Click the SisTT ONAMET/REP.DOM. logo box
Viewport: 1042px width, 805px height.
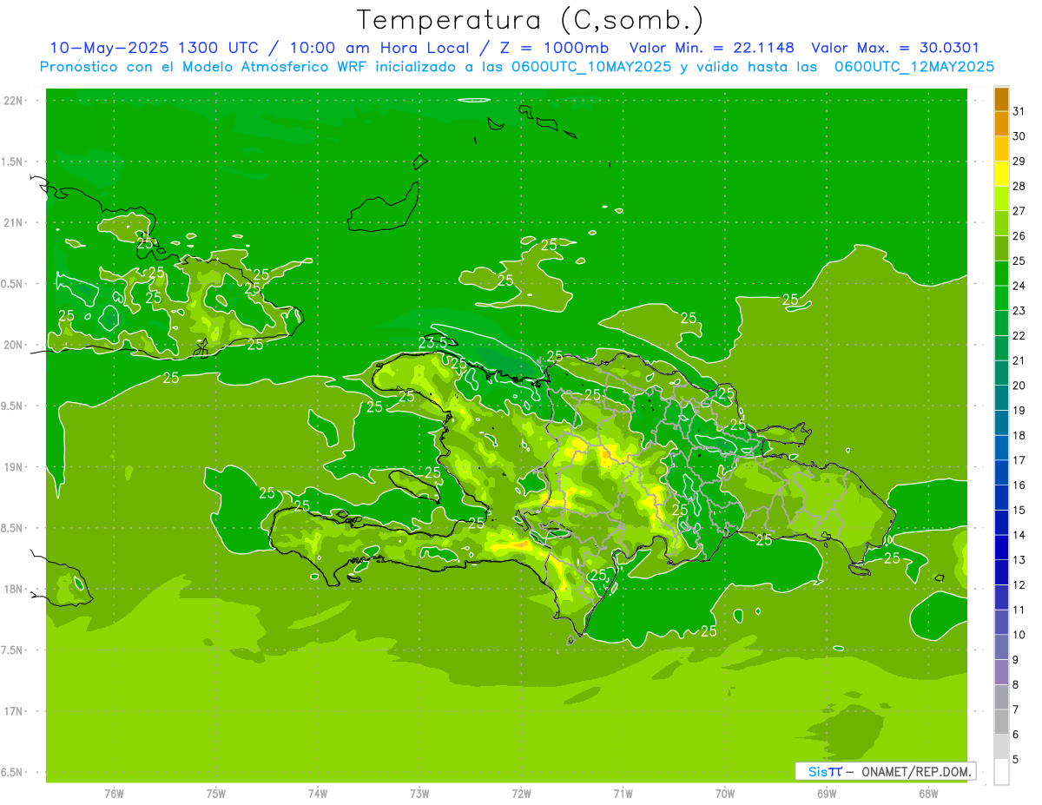click(x=886, y=771)
